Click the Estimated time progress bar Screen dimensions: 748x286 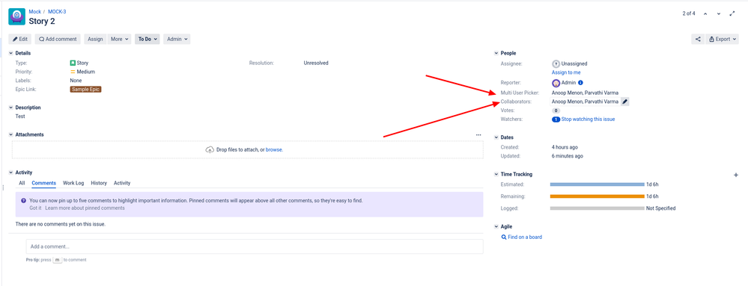click(597, 184)
